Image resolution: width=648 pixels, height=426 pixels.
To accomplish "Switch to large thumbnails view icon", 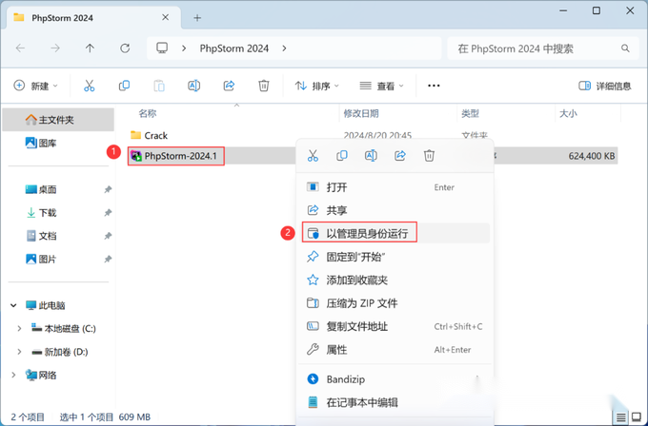I will tap(637, 417).
